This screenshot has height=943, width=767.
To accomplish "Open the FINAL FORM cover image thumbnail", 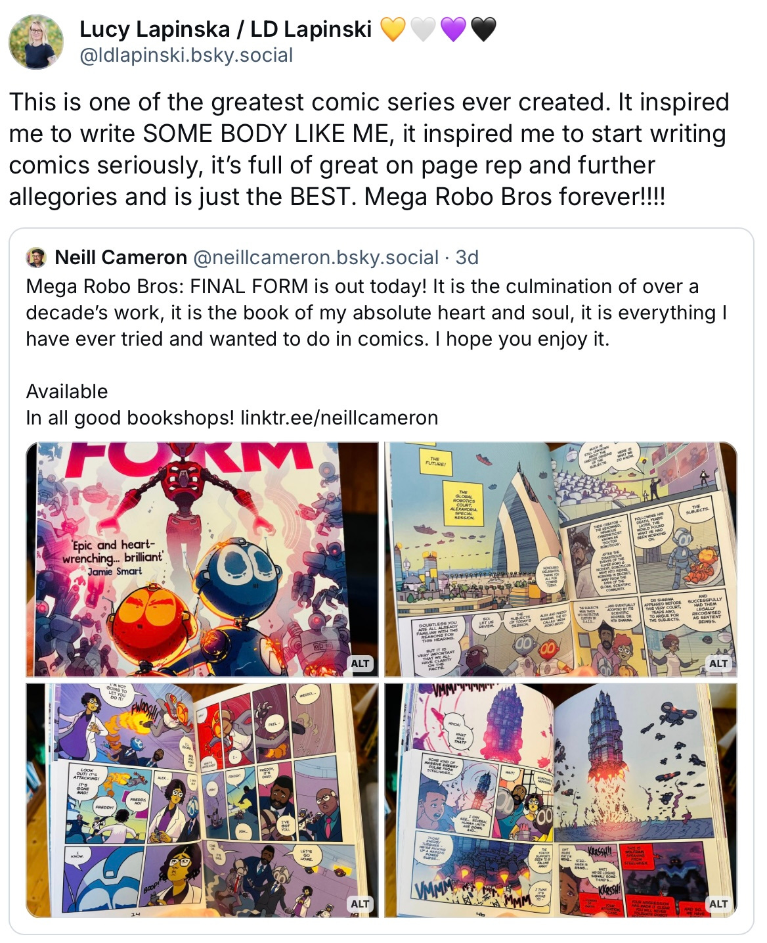I will [202, 559].
